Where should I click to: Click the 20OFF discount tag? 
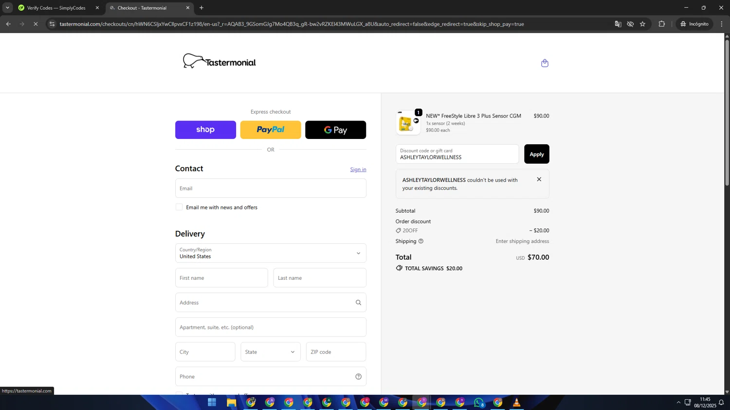coord(407,230)
